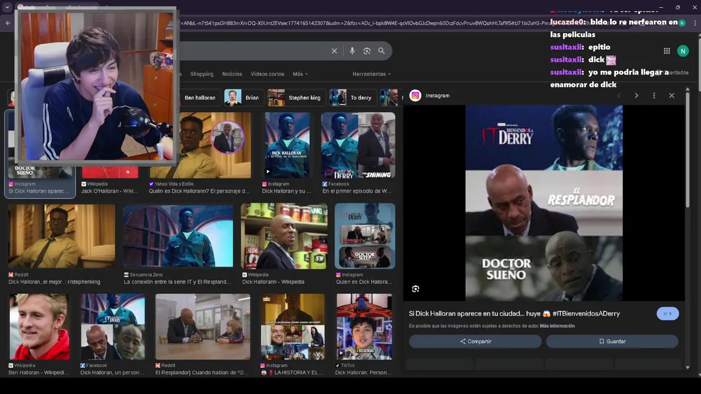Show the next image in the preview panel
Screen dimensions: 701x394
point(636,96)
